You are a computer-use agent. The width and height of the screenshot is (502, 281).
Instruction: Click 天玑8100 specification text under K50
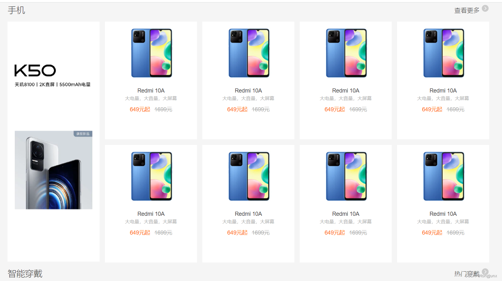[x=25, y=84]
